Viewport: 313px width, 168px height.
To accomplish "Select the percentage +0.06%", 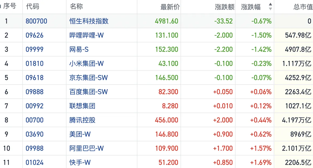I will [261, 92].
